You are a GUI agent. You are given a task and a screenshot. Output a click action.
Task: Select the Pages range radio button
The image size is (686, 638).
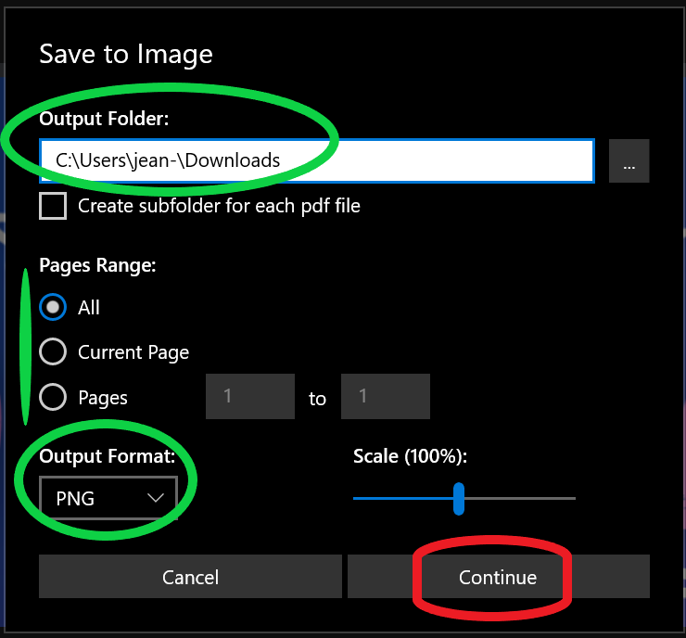coord(53,398)
